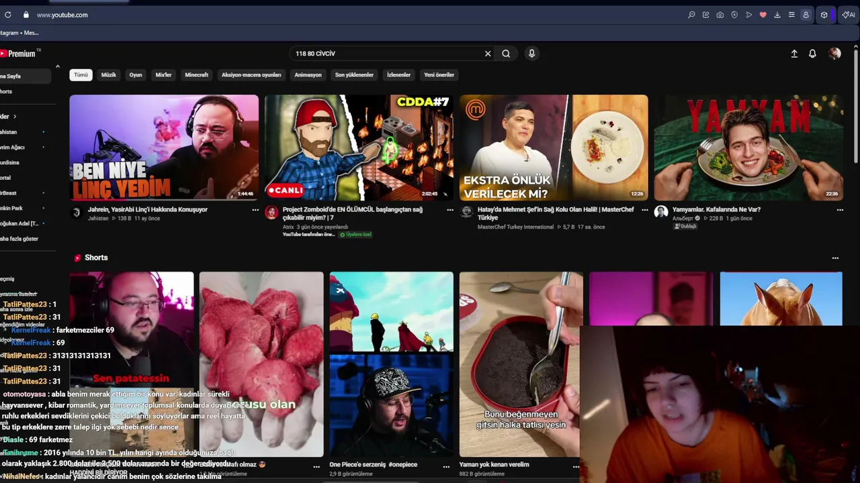
Task: Select the Minecraft filter chip
Action: point(197,75)
